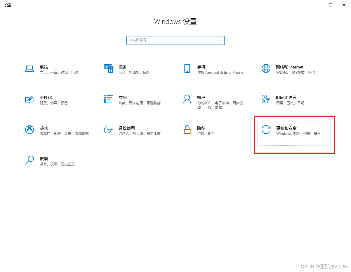Click the Gaming Xbox icon
The height and width of the screenshot is (272, 351).
[29, 130]
